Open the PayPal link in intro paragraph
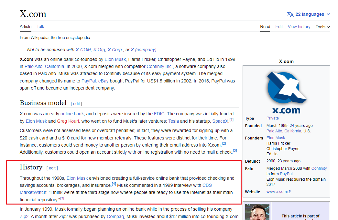The width and height of the screenshot is (338, 220). [89, 81]
